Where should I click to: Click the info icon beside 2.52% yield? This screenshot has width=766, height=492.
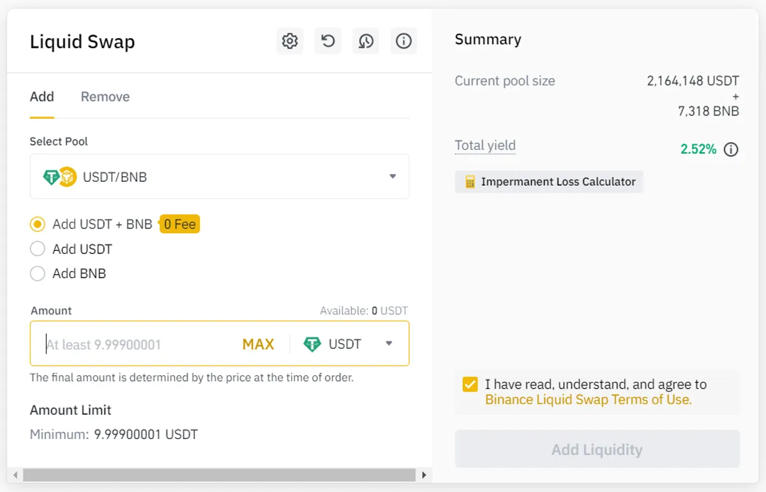point(731,149)
